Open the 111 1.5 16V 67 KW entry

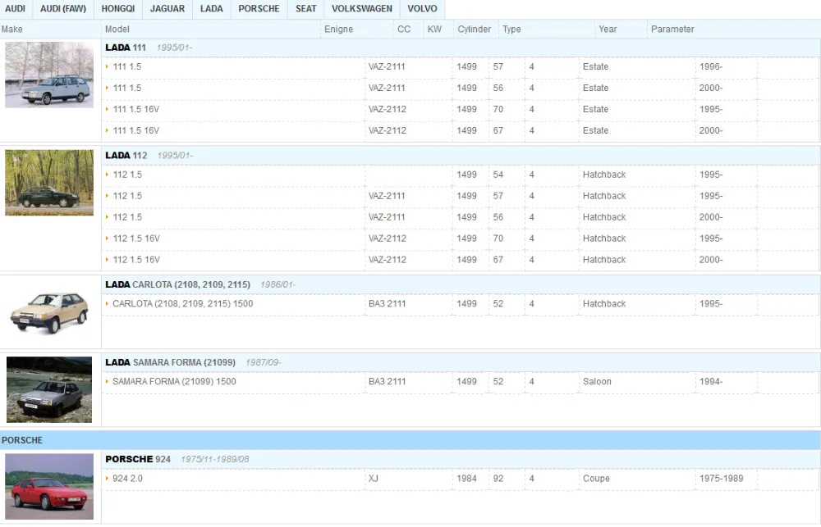(x=461, y=130)
